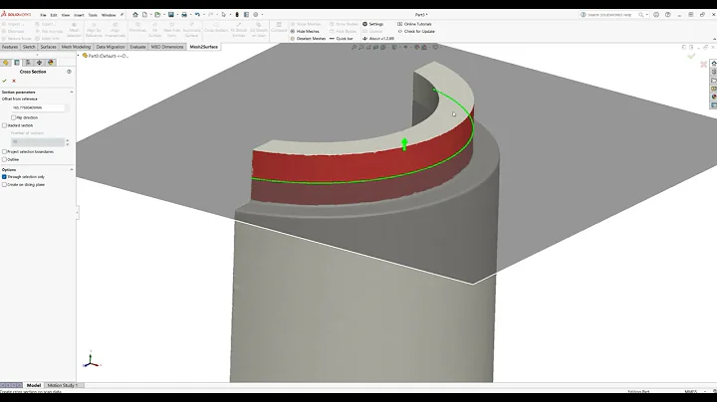Open the Window menu

tap(109, 15)
